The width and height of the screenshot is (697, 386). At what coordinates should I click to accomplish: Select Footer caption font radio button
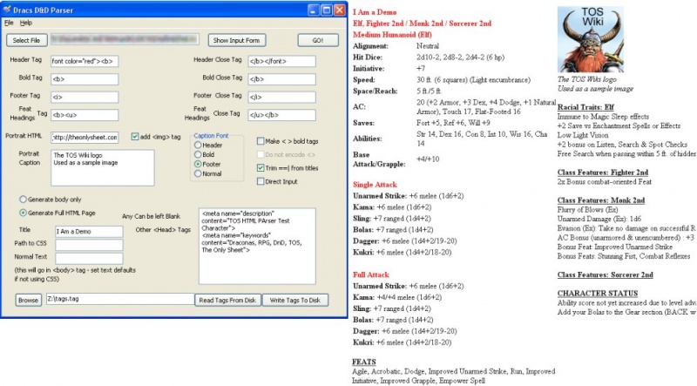click(198, 164)
